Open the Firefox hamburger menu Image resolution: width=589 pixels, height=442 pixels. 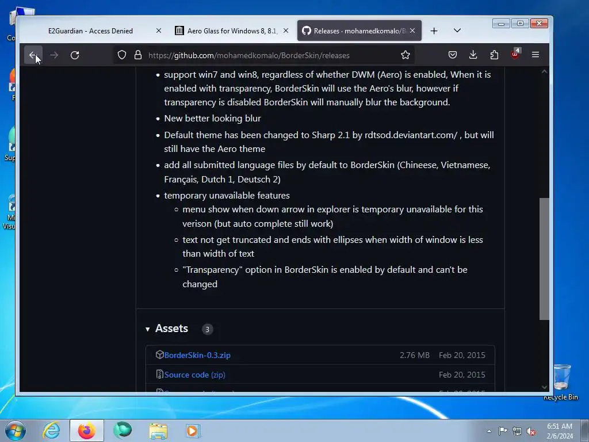coord(536,55)
